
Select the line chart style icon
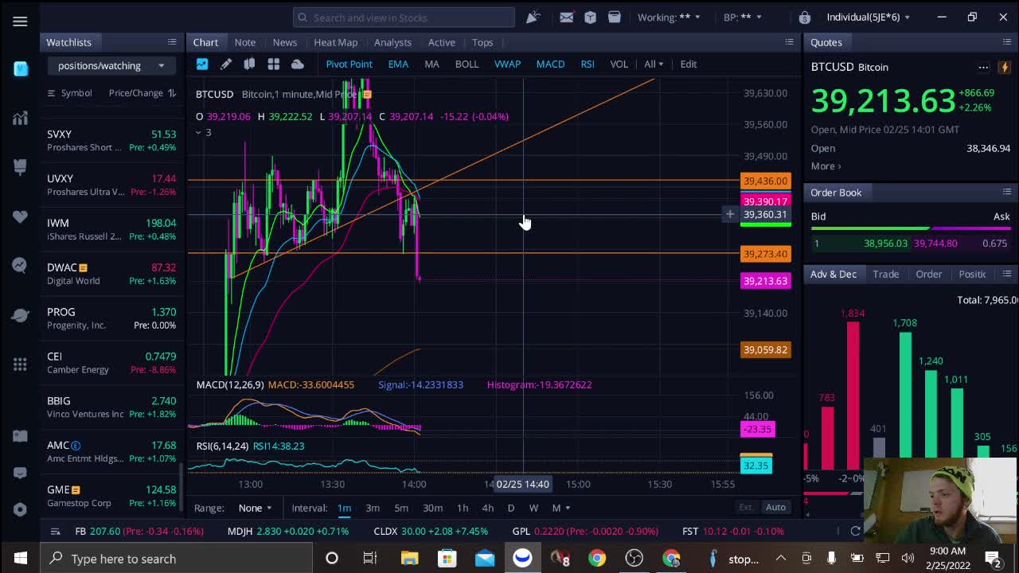pos(202,64)
